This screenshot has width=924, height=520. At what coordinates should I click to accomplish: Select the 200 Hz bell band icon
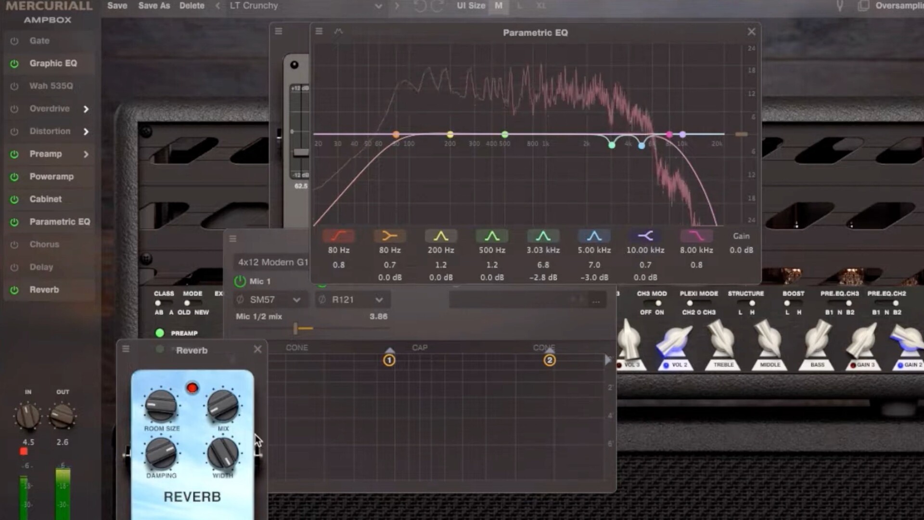(441, 236)
